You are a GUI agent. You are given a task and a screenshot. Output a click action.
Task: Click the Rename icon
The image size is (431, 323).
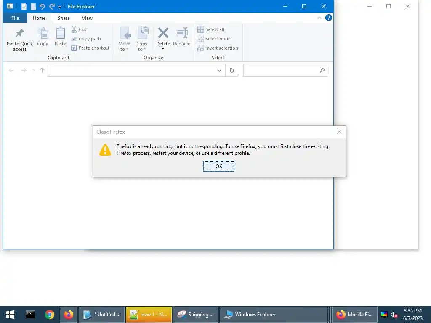click(182, 33)
